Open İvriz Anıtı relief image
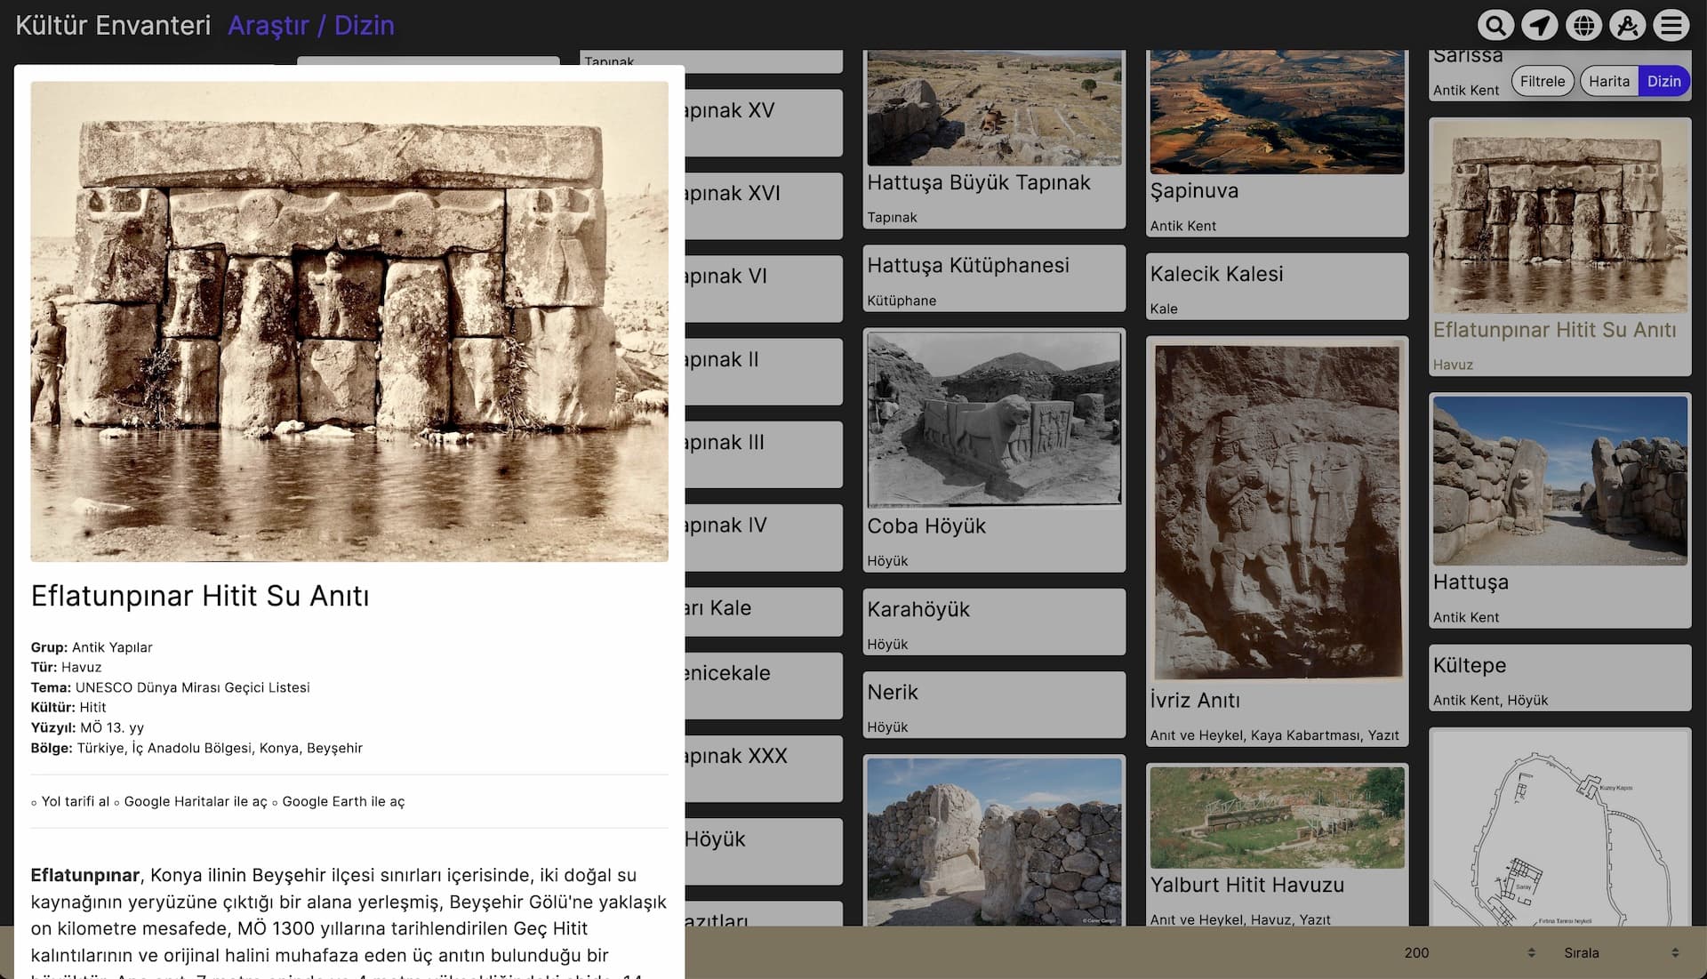 [1277, 512]
